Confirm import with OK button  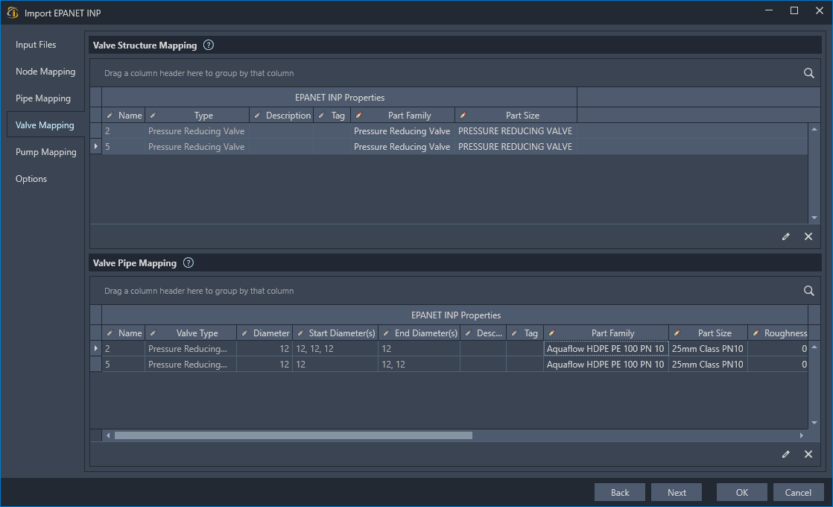pos(741,492)
